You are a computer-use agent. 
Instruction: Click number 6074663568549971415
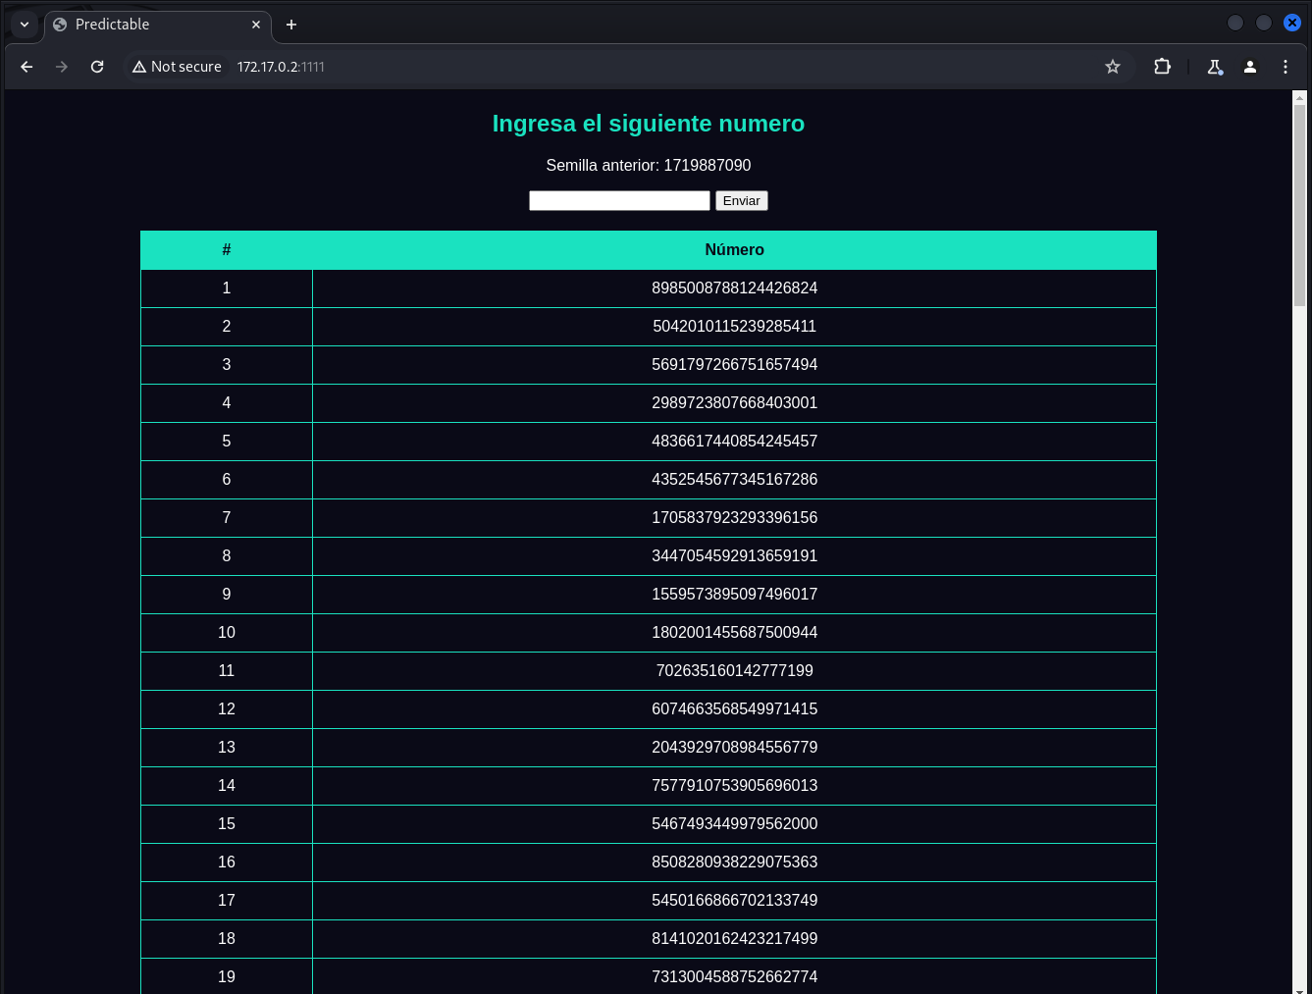pos(734,708)
